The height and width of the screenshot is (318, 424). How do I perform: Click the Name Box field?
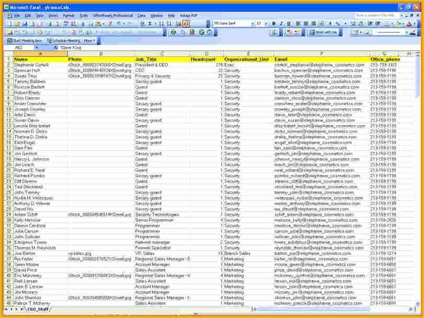(19, 48)
